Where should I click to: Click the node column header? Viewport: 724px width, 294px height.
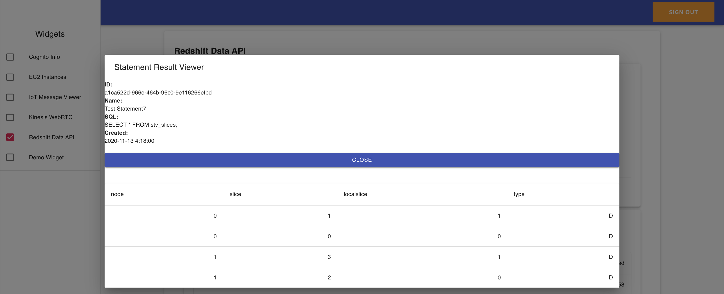pos(117,194)
